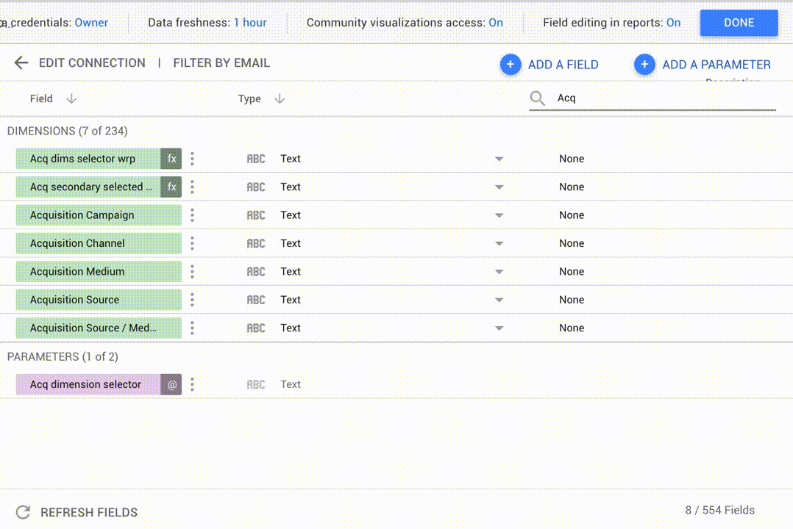Click the @ parameter icon on Acq dimension selector
The image size is (793, 529).
point(171,384)
